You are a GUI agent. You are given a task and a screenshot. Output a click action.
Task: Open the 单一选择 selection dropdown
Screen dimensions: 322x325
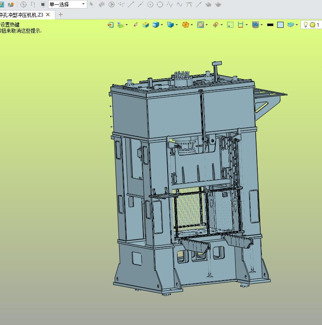point(67,4)
